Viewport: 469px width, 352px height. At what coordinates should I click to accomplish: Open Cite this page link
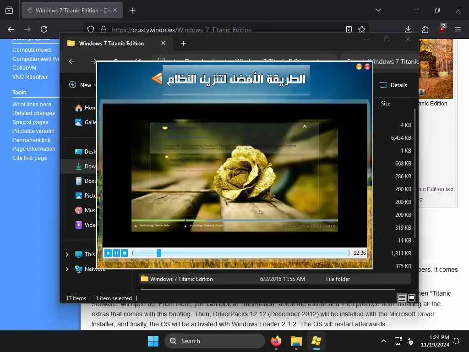tap(30, 158)
